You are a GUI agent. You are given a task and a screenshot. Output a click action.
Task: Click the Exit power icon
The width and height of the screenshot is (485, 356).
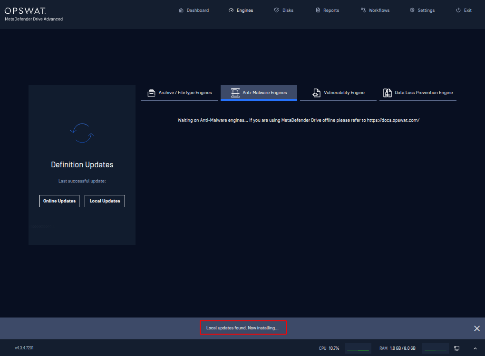(458, 10)
